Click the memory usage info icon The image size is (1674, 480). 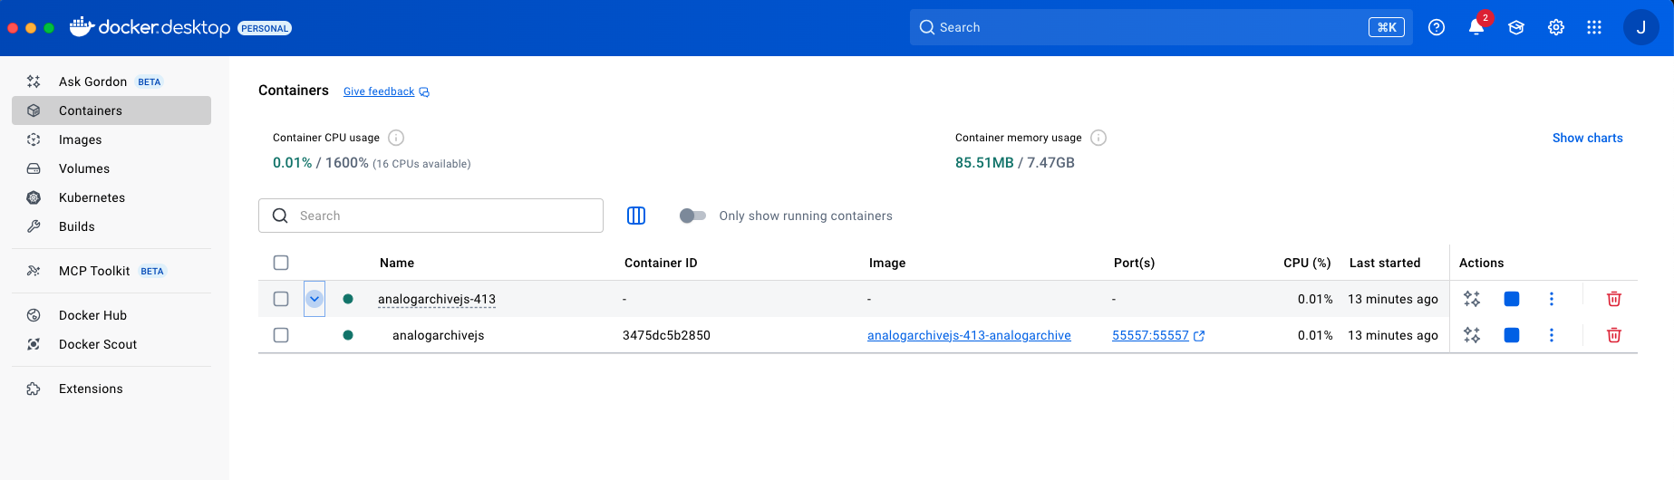coord(1098,138)
